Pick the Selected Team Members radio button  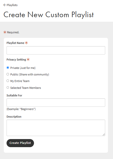[x=8, y=88]
